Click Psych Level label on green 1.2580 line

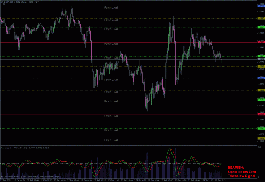[111, 130]
